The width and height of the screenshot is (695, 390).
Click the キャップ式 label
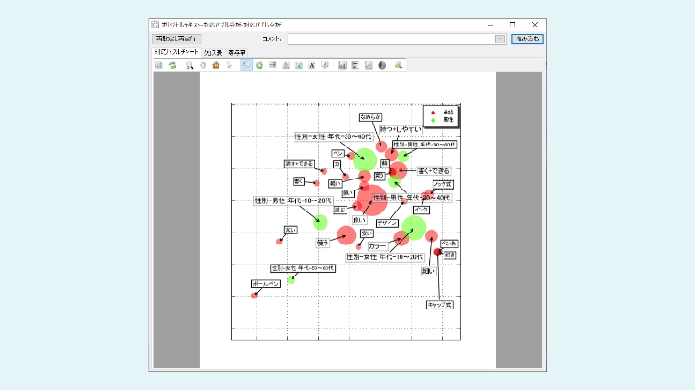point(440,305)
